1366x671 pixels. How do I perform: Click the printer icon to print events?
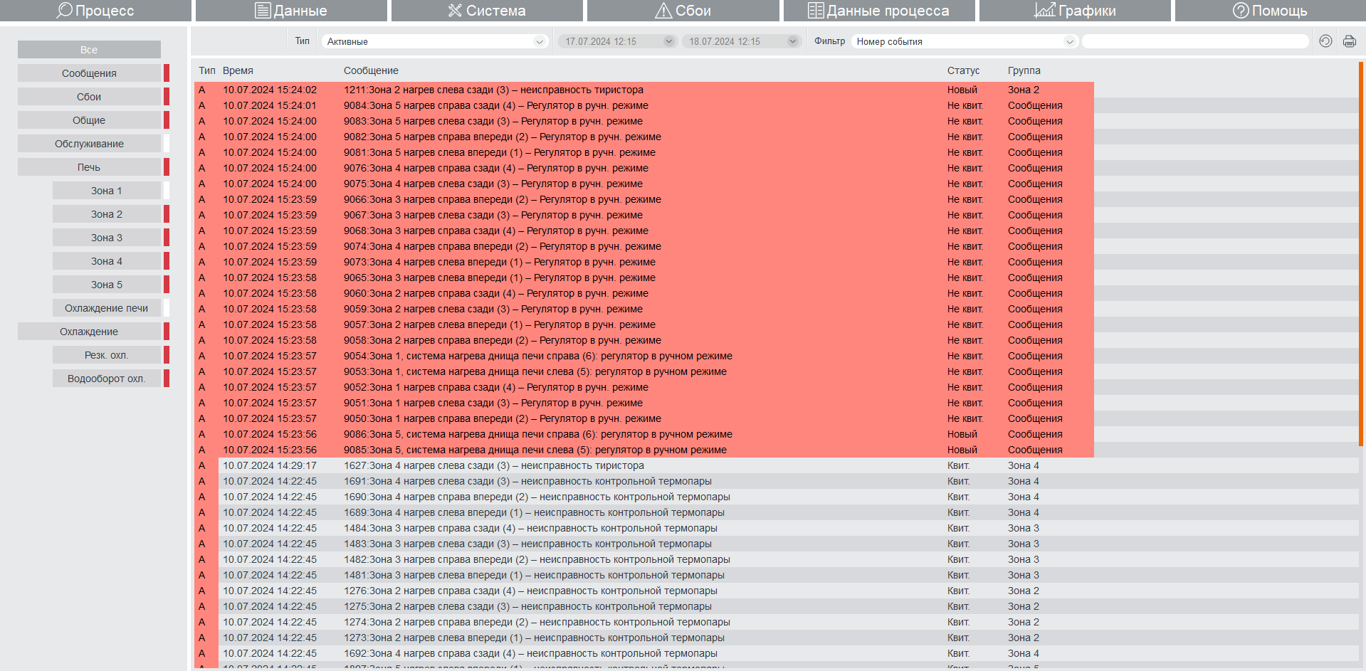click(1349, 41)
